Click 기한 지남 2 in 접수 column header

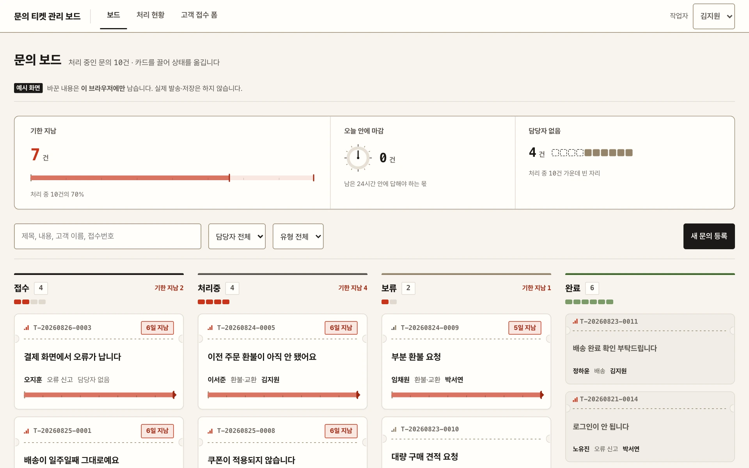point(169,288)
